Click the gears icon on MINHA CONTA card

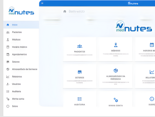[116, 100]
